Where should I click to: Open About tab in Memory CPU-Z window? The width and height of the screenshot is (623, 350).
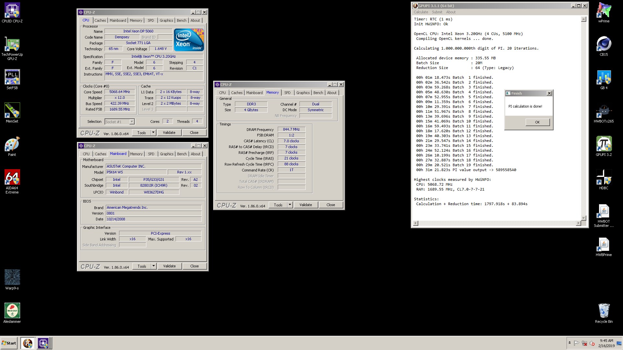(x=332, y=93)
